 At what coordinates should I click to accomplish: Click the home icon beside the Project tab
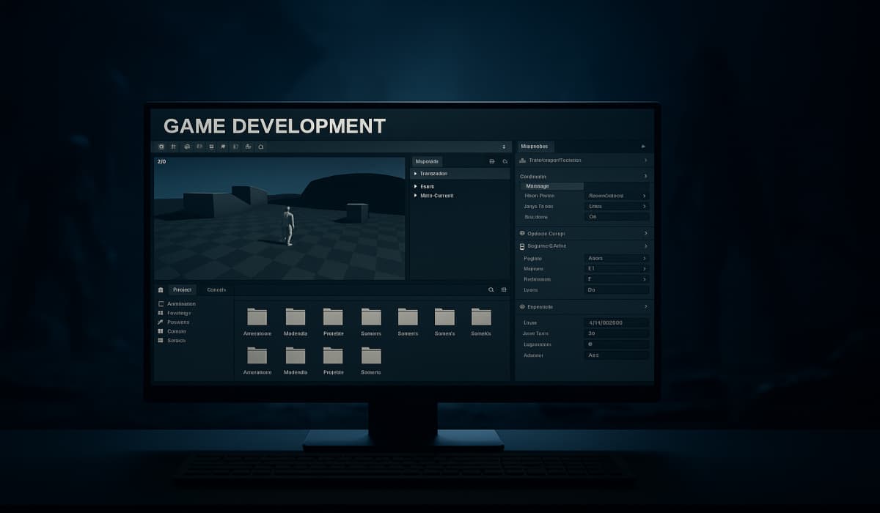[161, 289]
